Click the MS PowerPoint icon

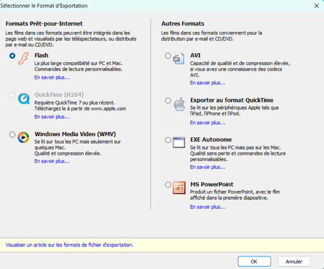(x=179, y=187)
